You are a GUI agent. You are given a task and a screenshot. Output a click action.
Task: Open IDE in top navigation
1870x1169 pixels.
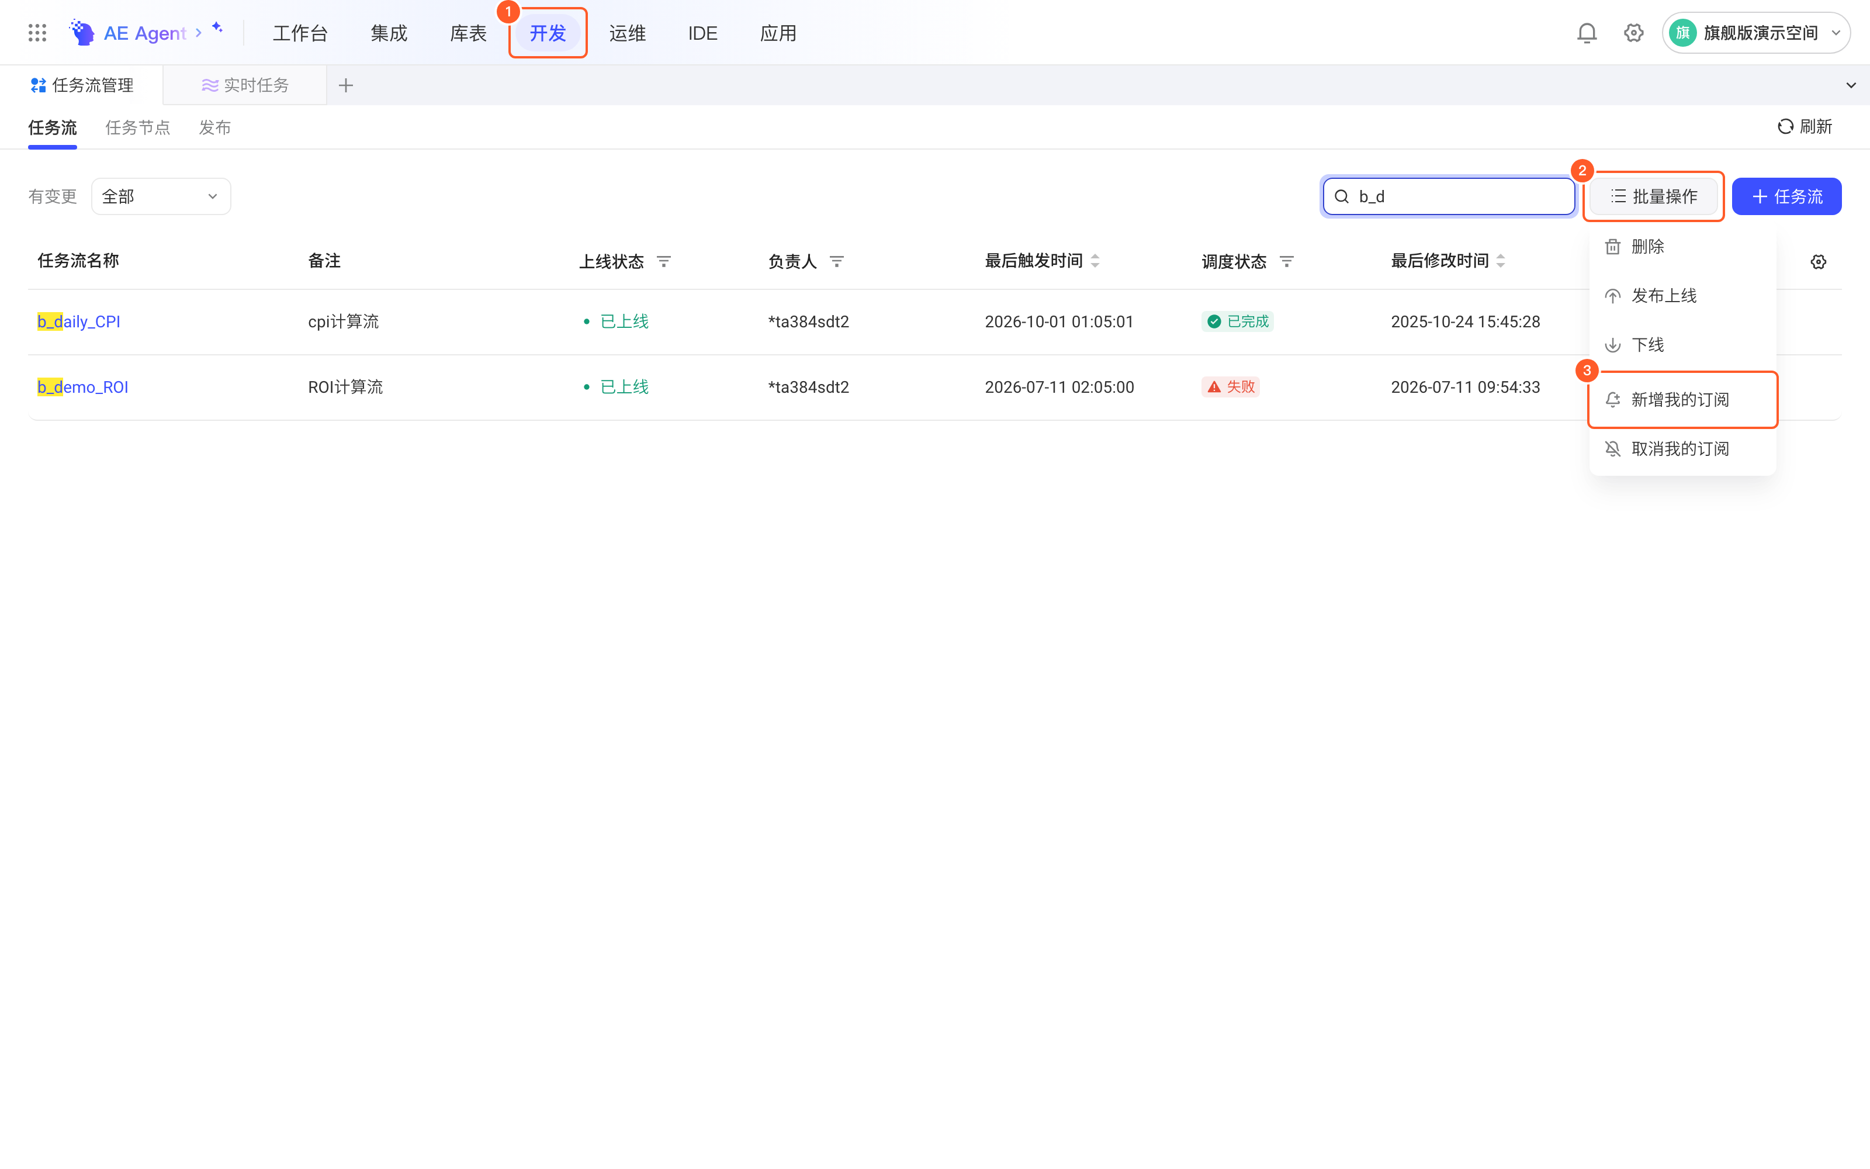tap(702, 33)
